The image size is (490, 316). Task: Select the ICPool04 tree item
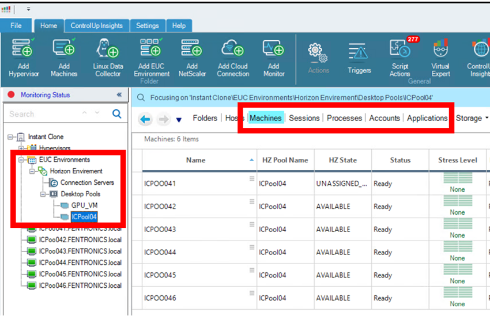pos(84,217)
